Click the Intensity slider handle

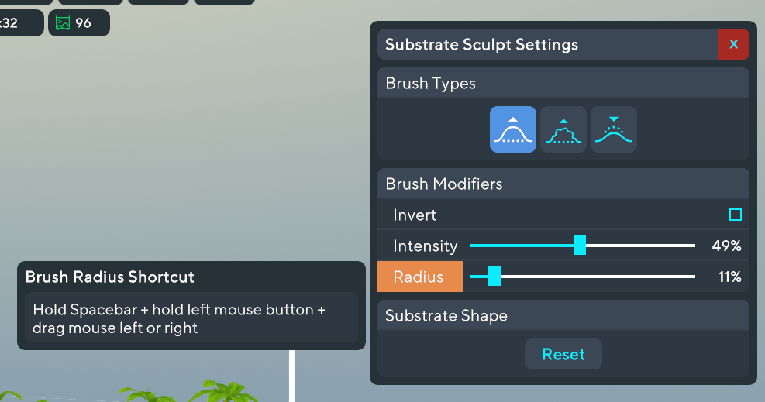[x=580, y=245]
